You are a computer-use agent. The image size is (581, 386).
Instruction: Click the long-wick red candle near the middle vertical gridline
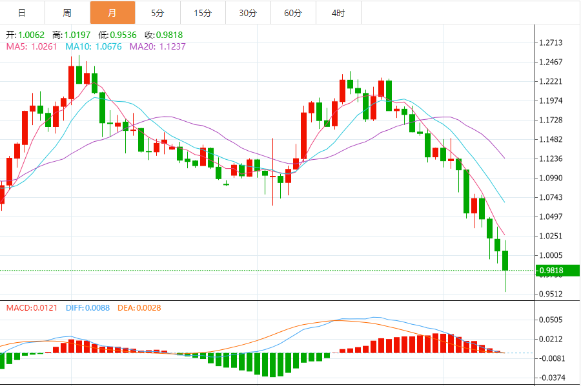pyautogui.click(x=272, y=172)
